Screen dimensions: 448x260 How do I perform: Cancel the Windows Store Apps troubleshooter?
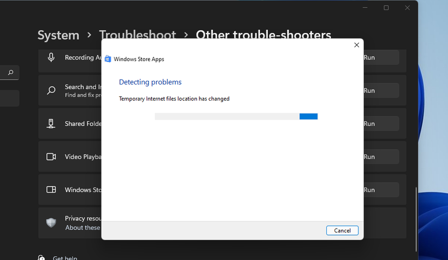[342, 230]
